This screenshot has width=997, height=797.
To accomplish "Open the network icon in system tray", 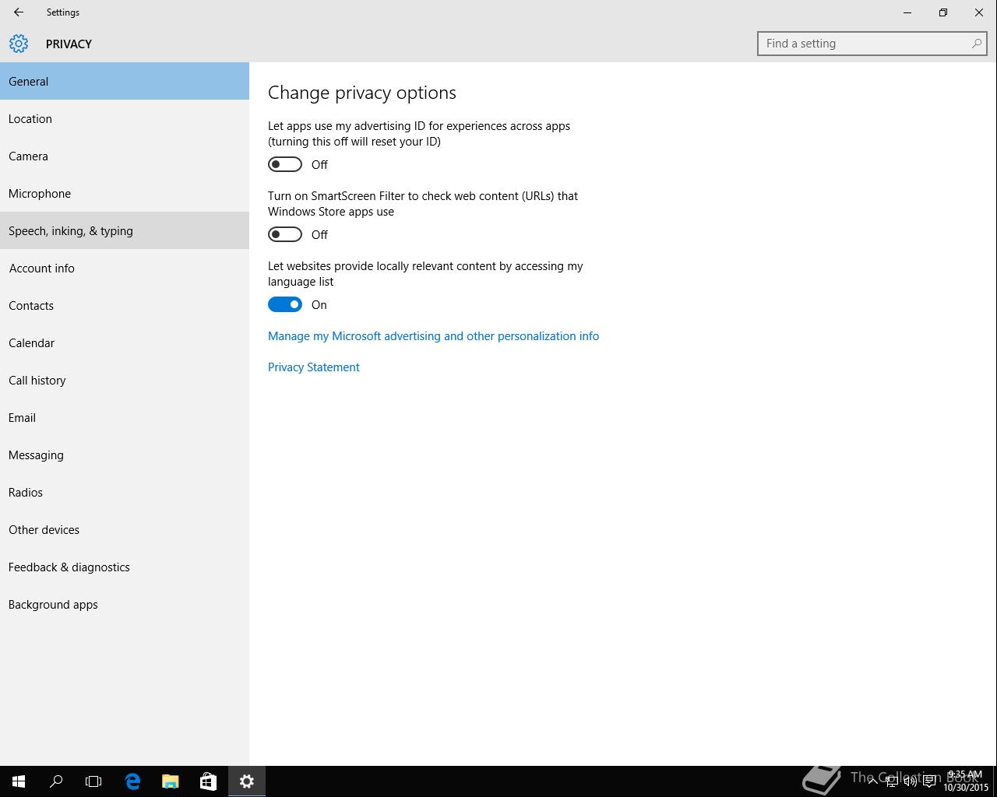I will coord(891,781).
